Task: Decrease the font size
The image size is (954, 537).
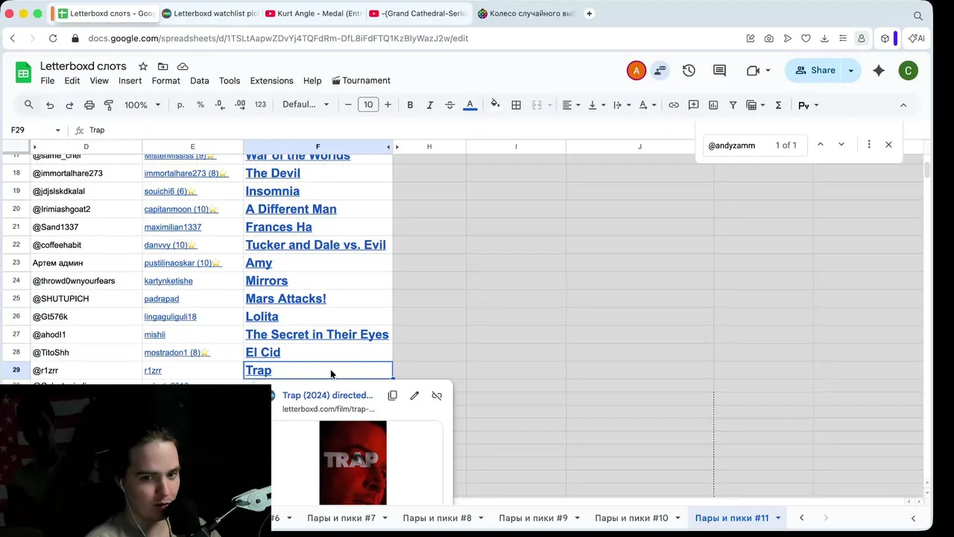Action: coord(348,105)
